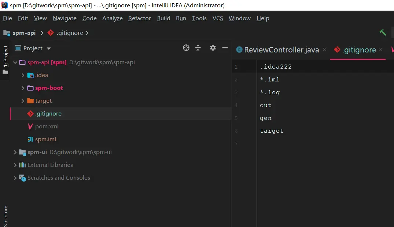Image resolution: width=394 pixels, height=227 pixels.
Task: Expand the spm-ui module
Action: point(15,152)
